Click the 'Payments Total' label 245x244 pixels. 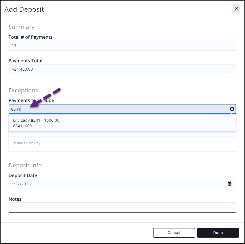click(x=25, y=61)
